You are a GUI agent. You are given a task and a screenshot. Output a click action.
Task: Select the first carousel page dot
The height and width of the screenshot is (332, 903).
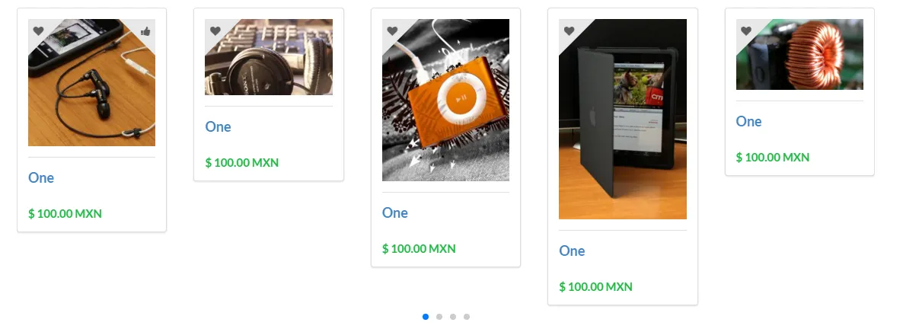pyautogui.click(x=426, y=317)
